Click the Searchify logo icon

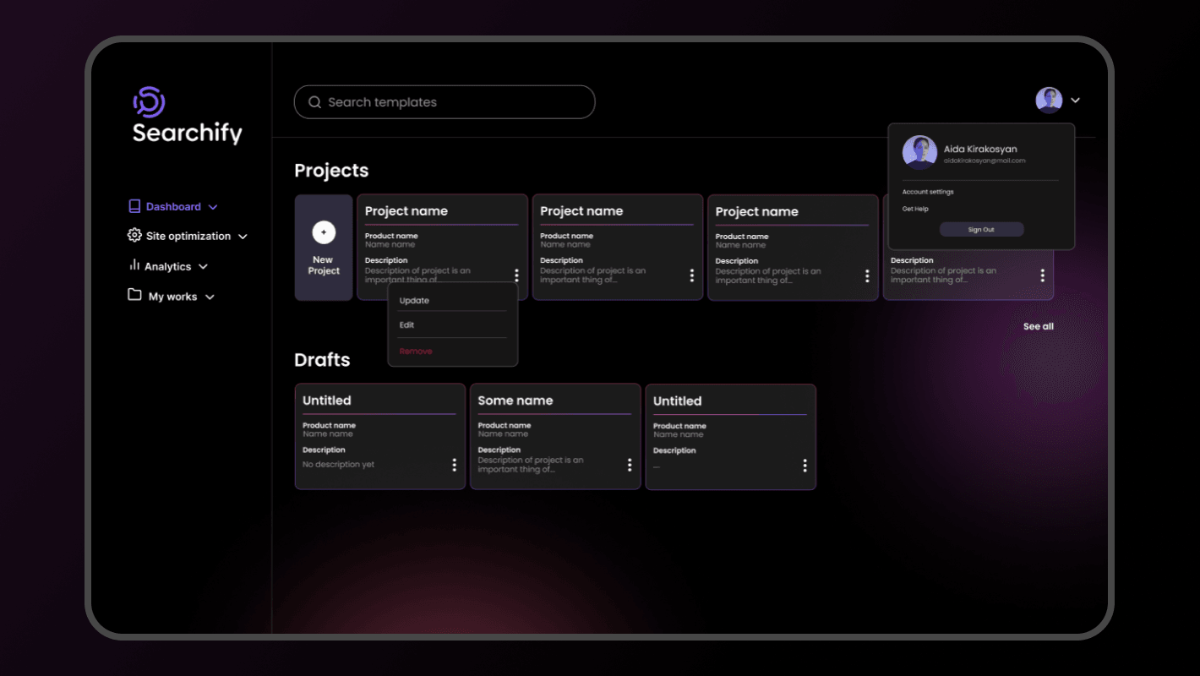pos(149,102)
